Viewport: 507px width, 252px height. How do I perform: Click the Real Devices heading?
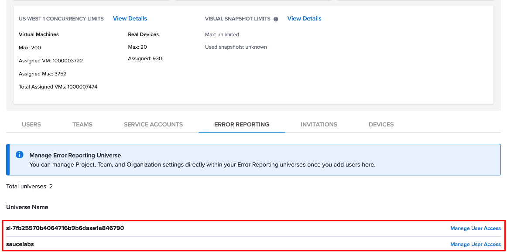coord(144,34)
